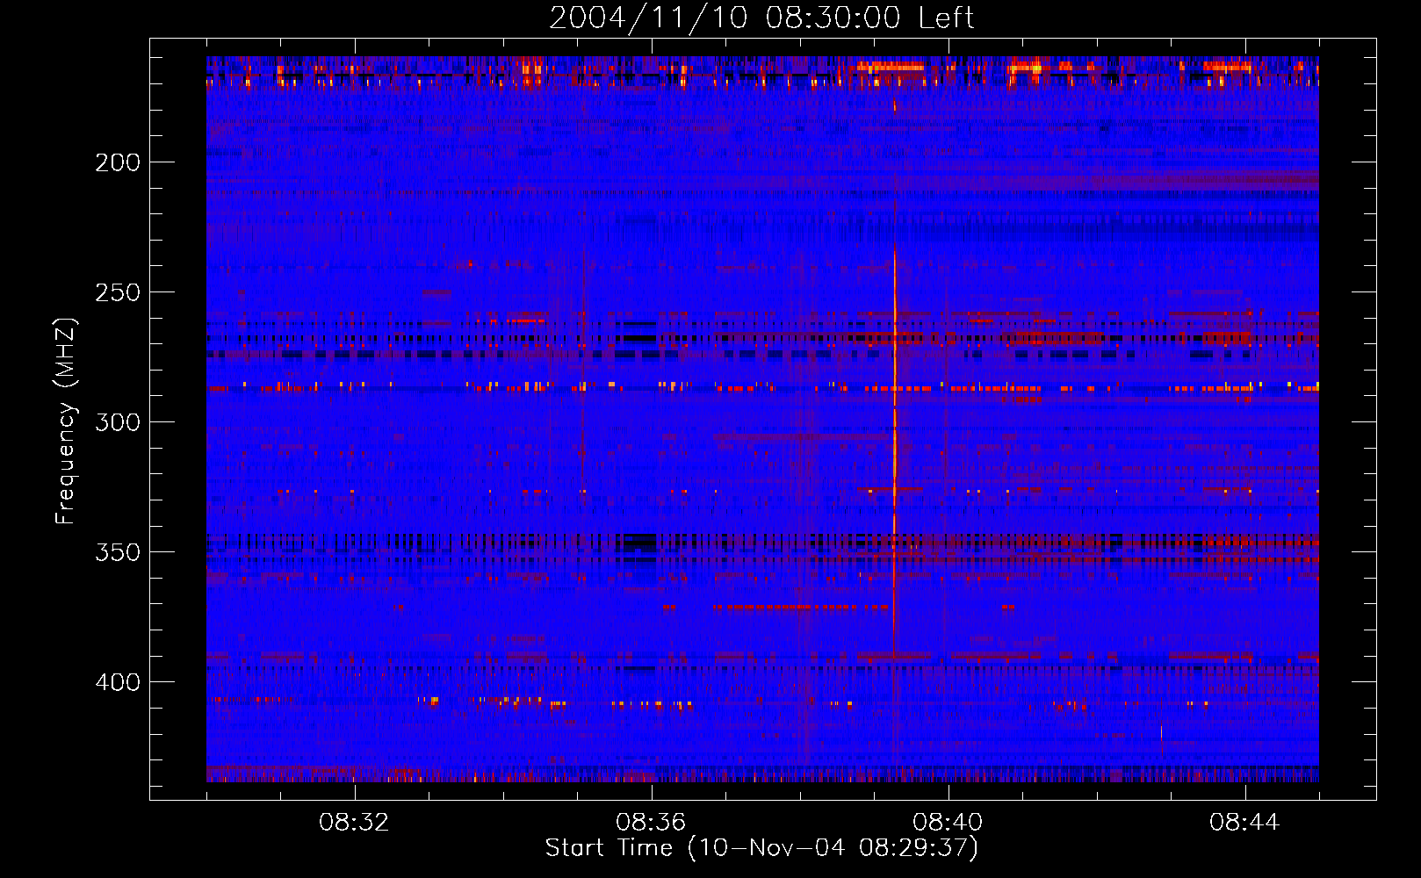Viewport: 1421px width, 878px height.
Task: Select the 200 frequency tick label
Action: click(x=118, y=162)
